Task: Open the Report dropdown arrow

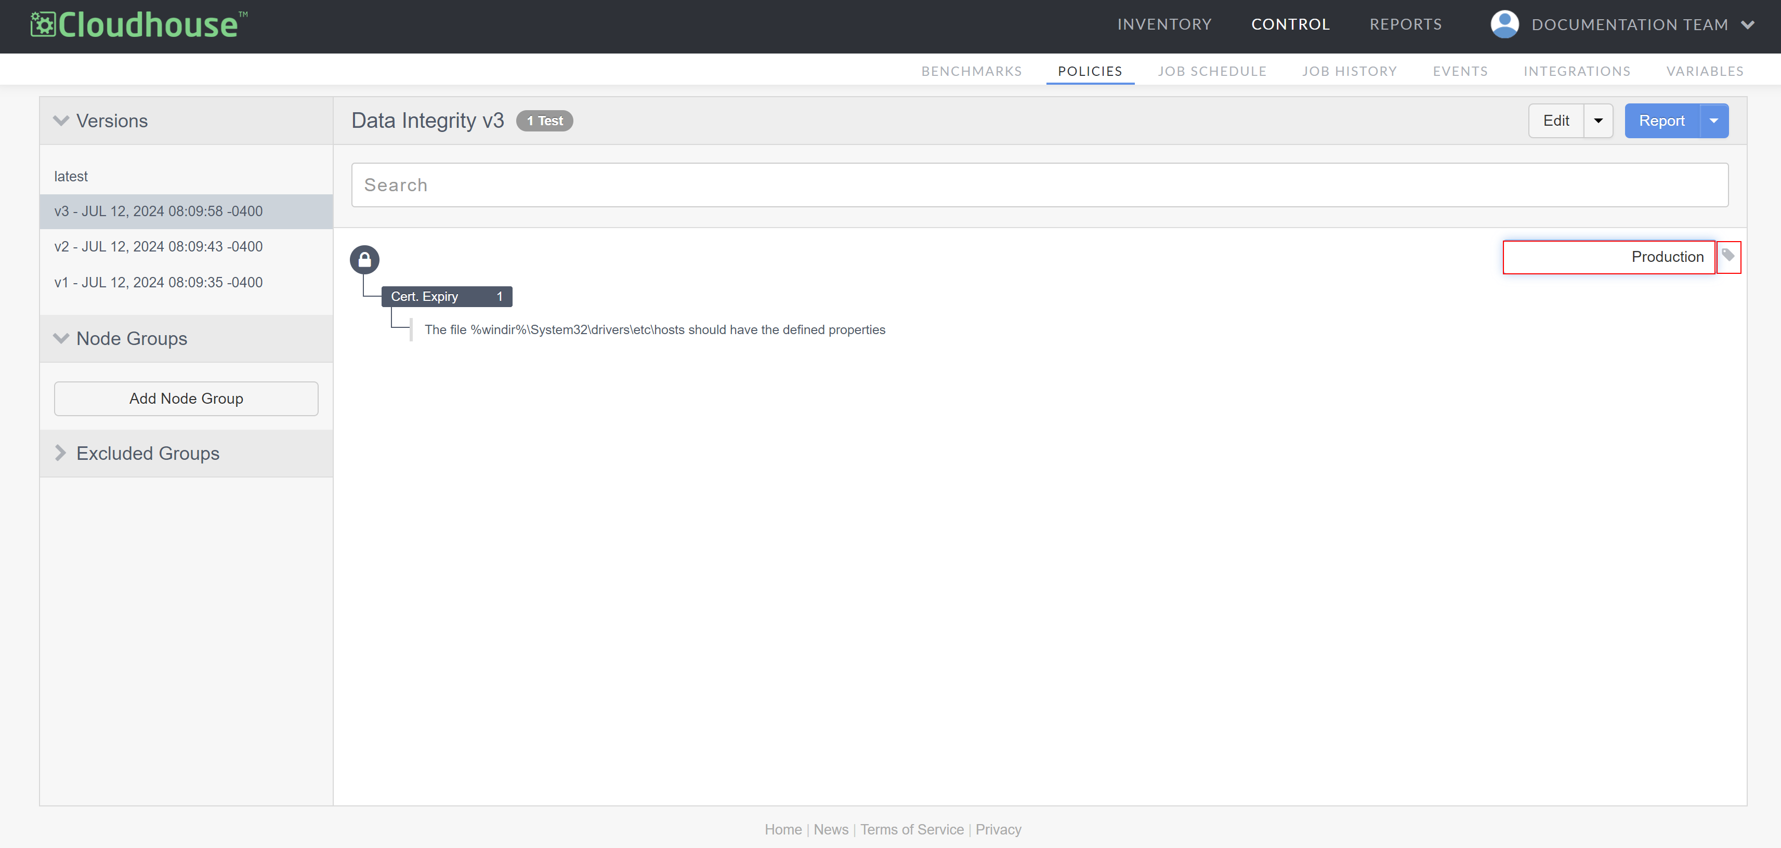Action: click(x=1714, y=121)
